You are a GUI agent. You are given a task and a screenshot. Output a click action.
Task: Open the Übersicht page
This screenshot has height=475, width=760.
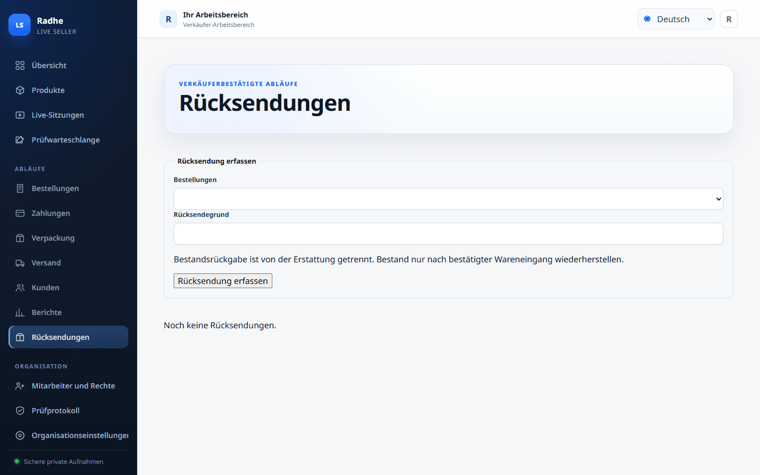69,65
